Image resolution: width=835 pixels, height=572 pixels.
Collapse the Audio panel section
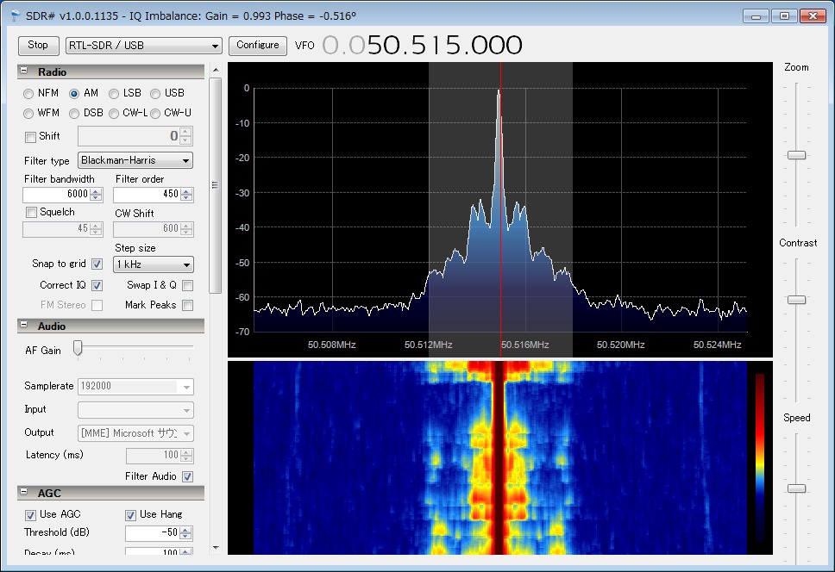pos(24,326)
